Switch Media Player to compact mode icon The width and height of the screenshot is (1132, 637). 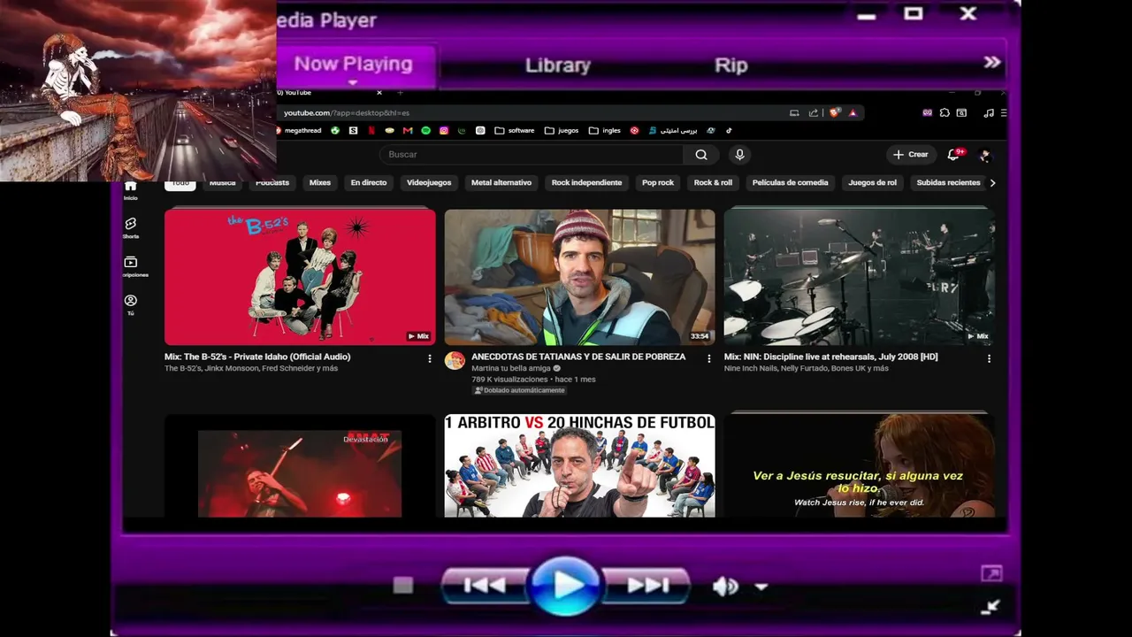point(991,574)
